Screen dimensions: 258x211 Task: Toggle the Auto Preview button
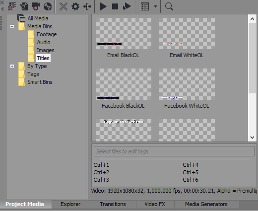[127, 6]
